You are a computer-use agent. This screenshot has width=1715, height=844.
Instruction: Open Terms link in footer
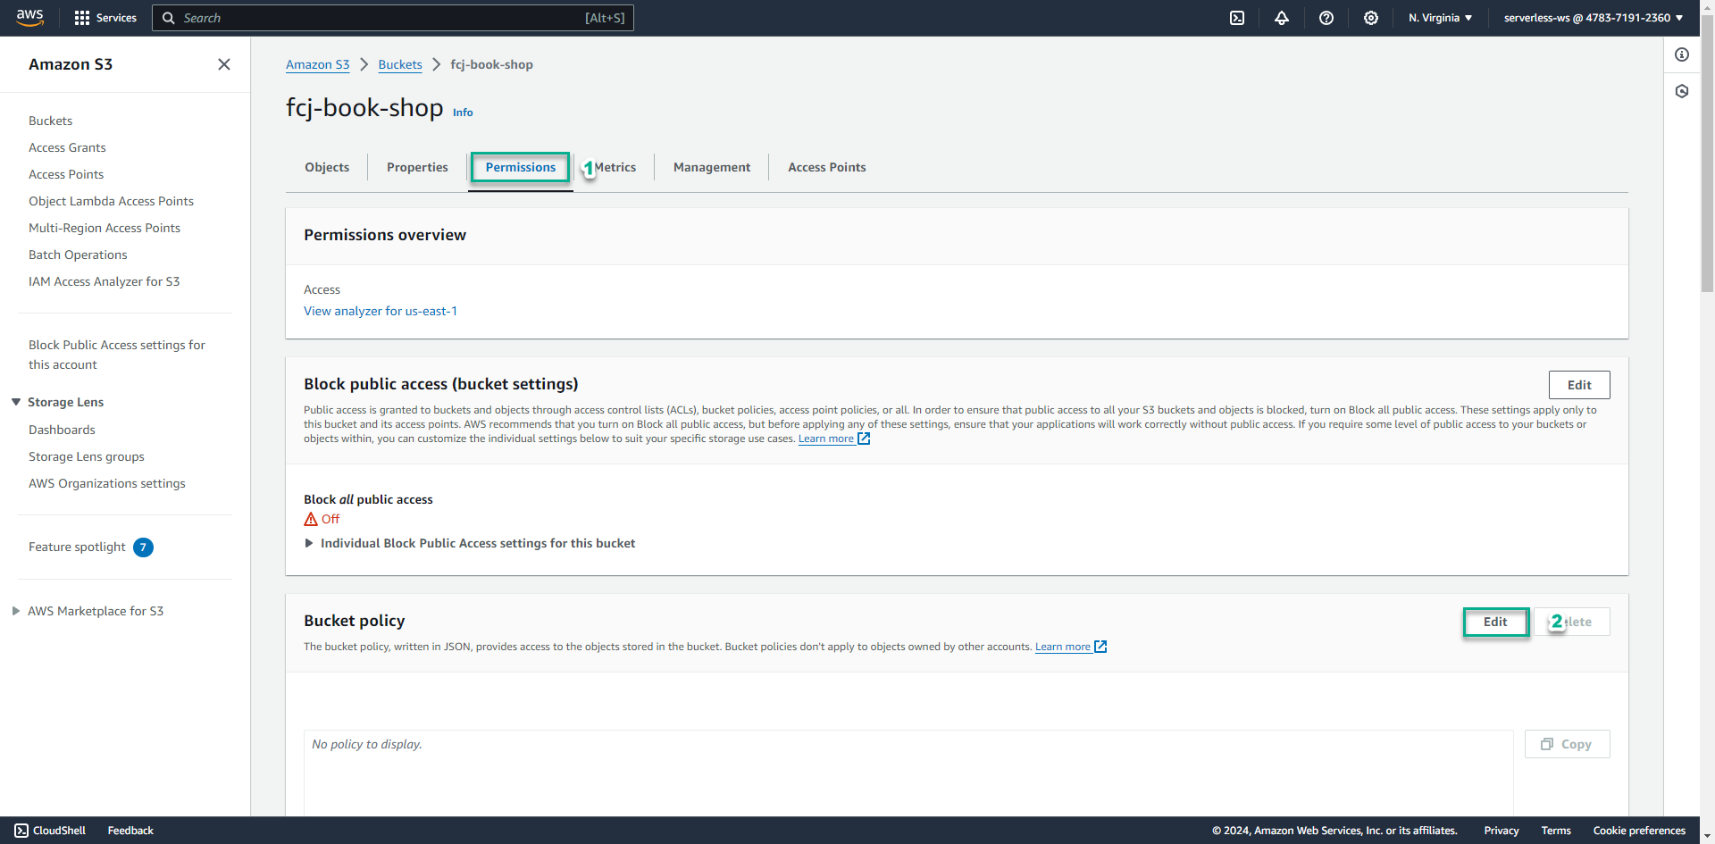(x=1556, y=831)
